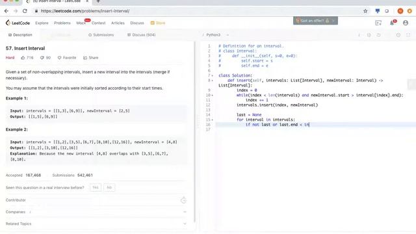Collapse code fold at line 15
The image size is (416, 234).
(x=213, y=120)
